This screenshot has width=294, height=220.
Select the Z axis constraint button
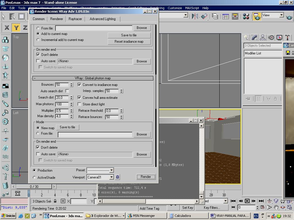click(x=25, y=28)
